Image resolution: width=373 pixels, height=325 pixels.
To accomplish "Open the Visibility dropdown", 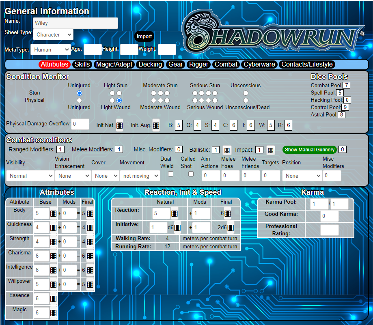I will tap(30, 176).
